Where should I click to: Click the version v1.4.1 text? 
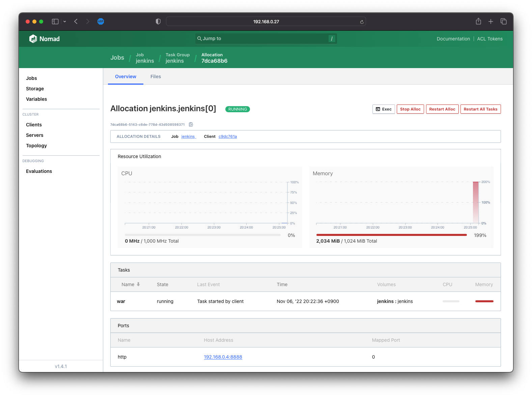pyautogui.click(x=61, y=366)
